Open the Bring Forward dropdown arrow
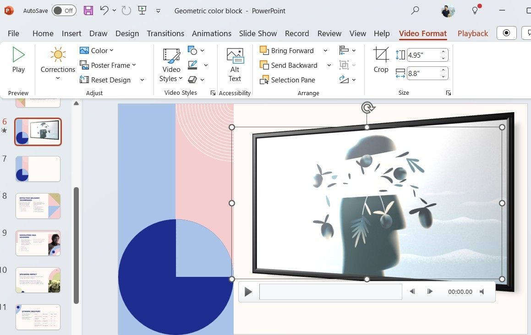531x335 pixels. click(x=325, y=50)
